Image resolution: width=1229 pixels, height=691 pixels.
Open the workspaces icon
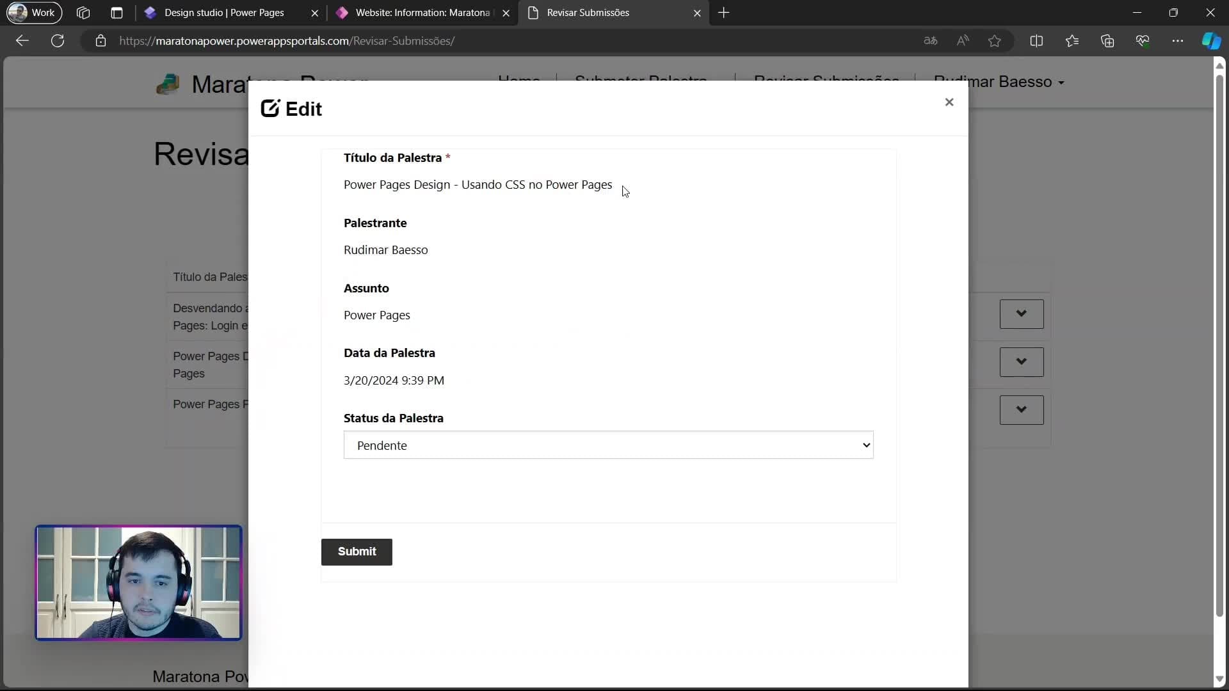coord(83,13)
